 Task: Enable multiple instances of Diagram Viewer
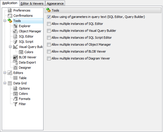click(49, 59)
